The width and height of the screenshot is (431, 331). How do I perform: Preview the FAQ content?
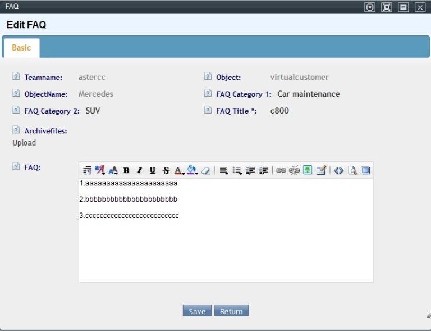[352, 170]
